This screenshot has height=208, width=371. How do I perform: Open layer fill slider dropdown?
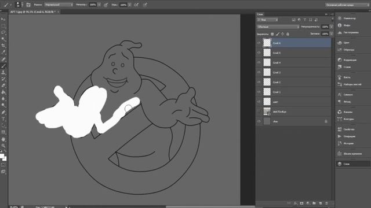point(331,34)
